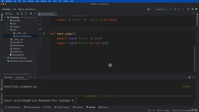Select todosapp.db file
The height and width of the screenshot is (112, 199).
coord(17,55)
